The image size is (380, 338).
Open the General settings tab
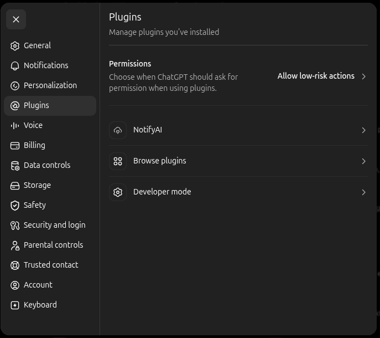coord(50,45)
